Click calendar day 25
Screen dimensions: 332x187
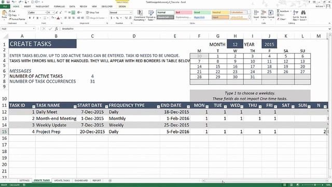(x=269, y=72)
